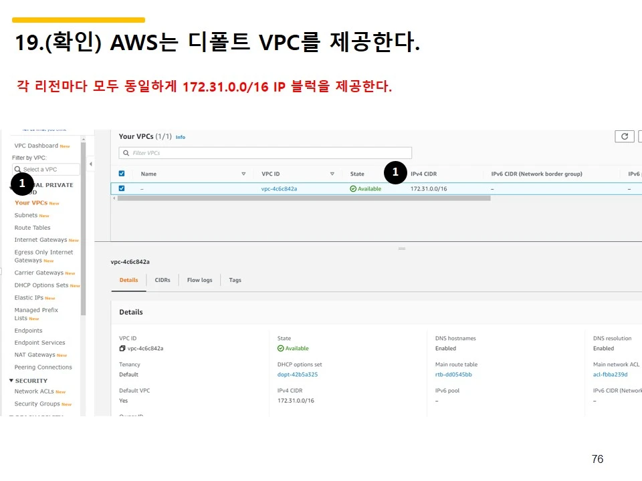Switch to the Flow logs tab
Image resolution: width=642 pixels, height=481 pixels.
pos(200,280)
